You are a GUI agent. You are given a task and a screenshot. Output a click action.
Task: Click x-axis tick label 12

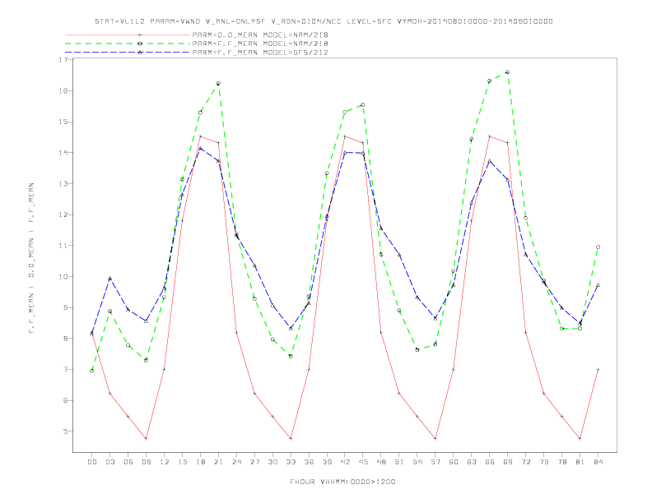(165, 462)
